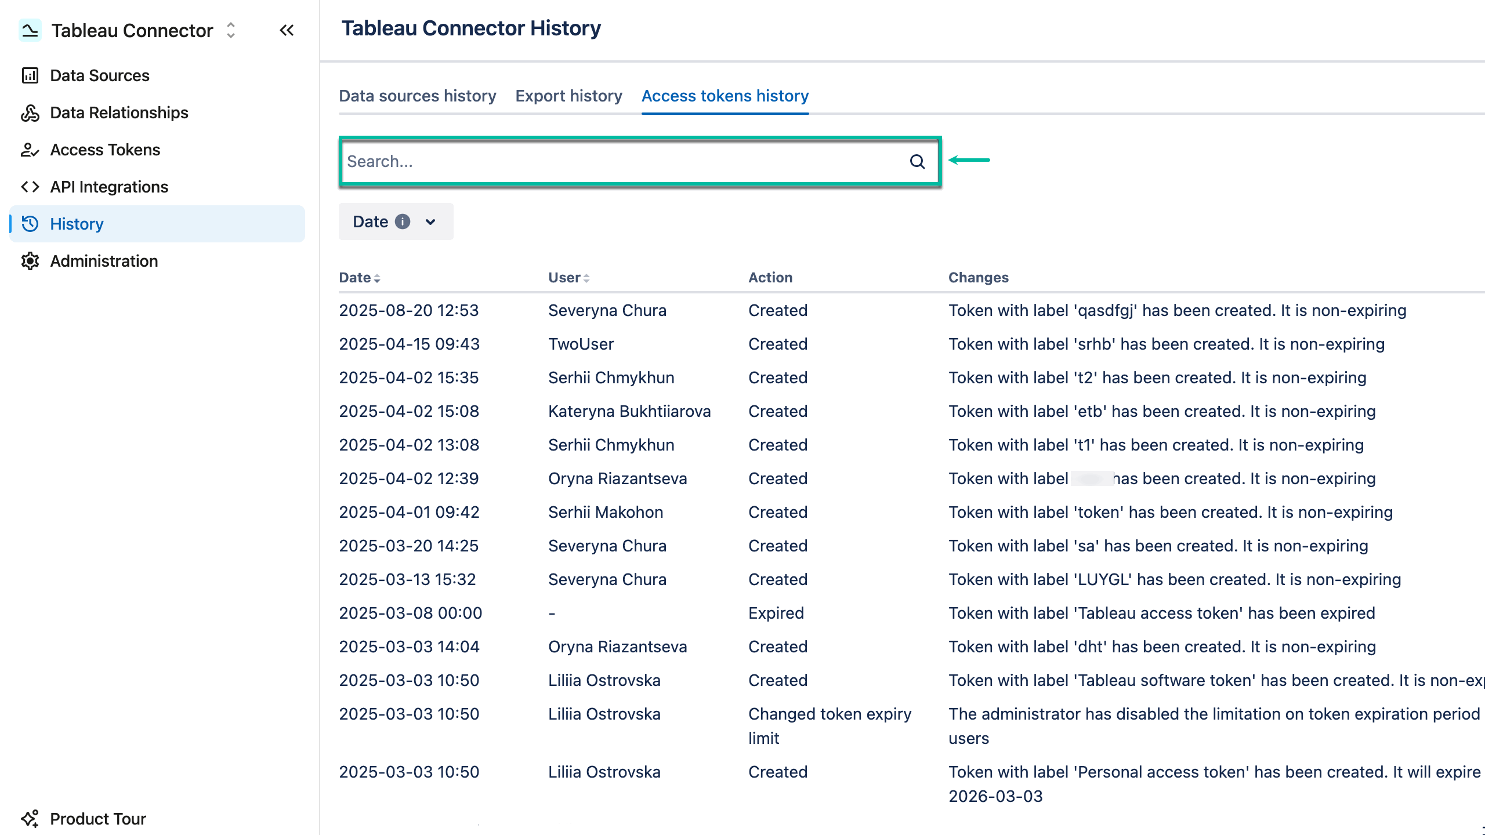The height and width of the screenshot is (835, 1485).
Task: Select the History clock icon
Action: [x=31, y=224]
